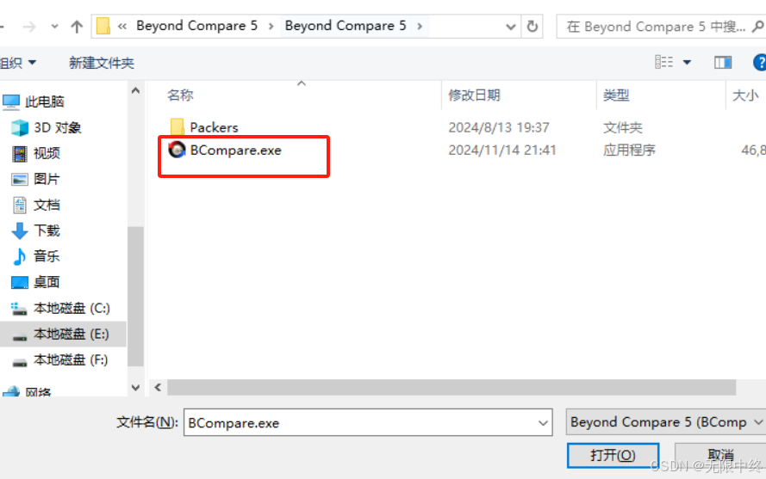Open the 组织 menu
This screenshot has width=766, height=479.
(x=17, y=63)
